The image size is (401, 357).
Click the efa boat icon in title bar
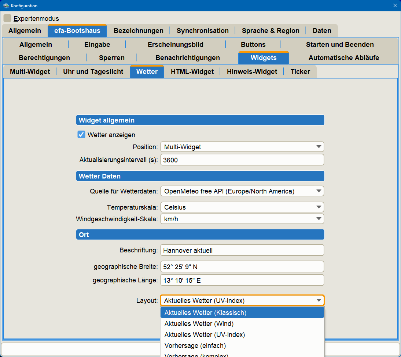pos(6,6)
